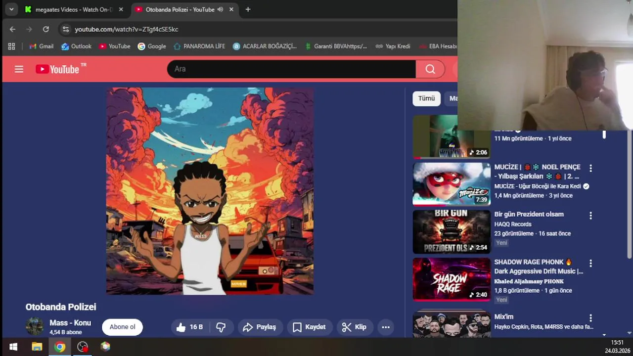Viewport: 633px width, 356px height.
Task: Open the Google bookmark
Action: pos(152,46)
